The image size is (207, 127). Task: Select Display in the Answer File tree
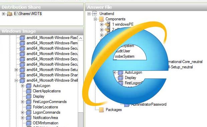pos(131,78)
